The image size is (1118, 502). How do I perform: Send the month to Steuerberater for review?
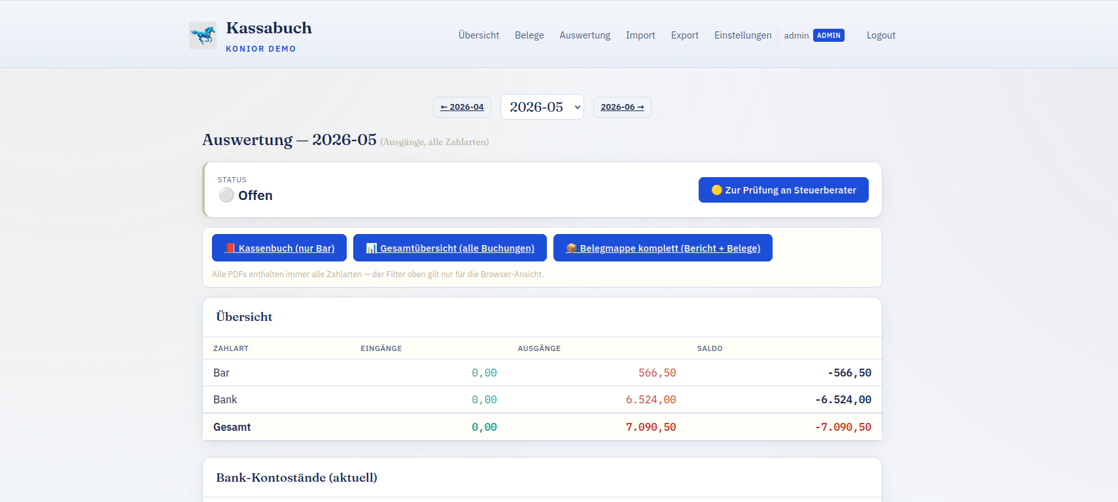(x=784, y=190)
